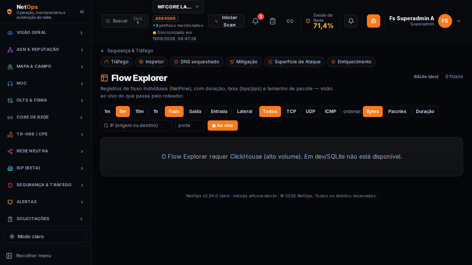The image size is (472, 265).
Task: Sort flows by Pacotes
Action: [x=397, y=112]
